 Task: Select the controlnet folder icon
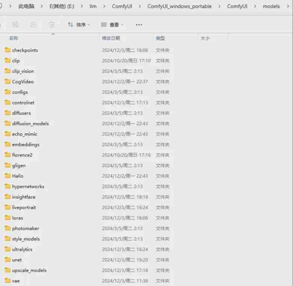(x=7, y=102)
